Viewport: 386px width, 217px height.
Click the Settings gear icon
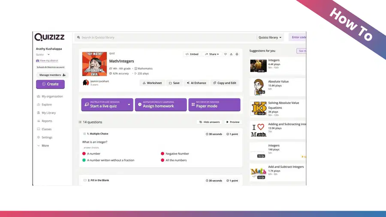(39, 137)
